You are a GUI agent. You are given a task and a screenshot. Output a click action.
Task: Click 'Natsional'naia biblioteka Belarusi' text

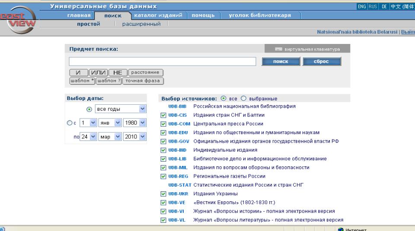357,32
